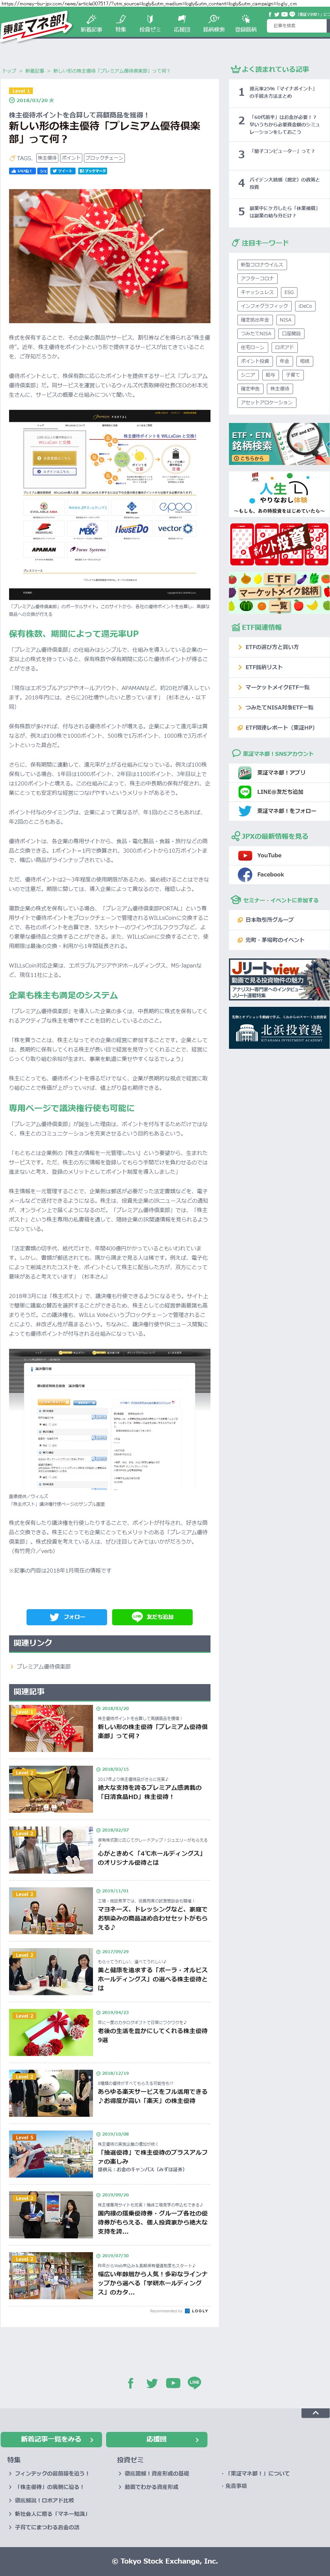The width and height of the screenshot is (330, 2576).
Task: Click the LOGLY recommendation logo
Action: 197,2311
